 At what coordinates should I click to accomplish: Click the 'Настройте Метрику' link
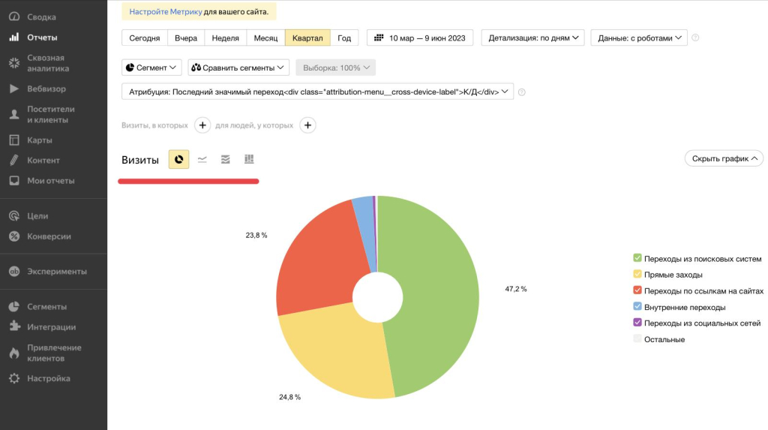pyautogui.click(x=165, y=12)
